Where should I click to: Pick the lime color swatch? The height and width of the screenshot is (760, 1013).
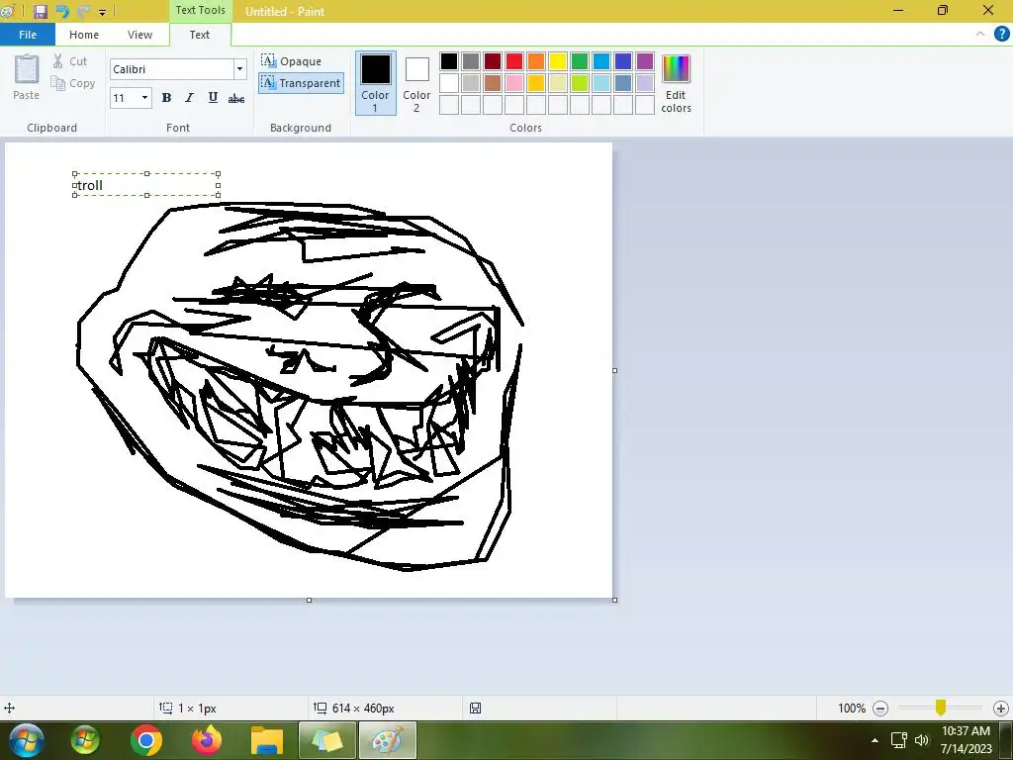click(580, 83)
